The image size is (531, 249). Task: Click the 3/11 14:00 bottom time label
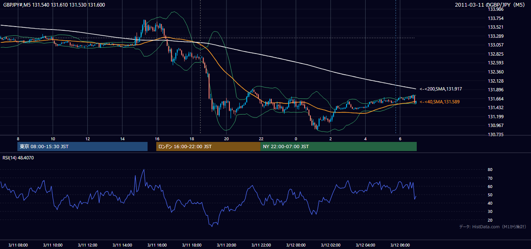(122, 245)
